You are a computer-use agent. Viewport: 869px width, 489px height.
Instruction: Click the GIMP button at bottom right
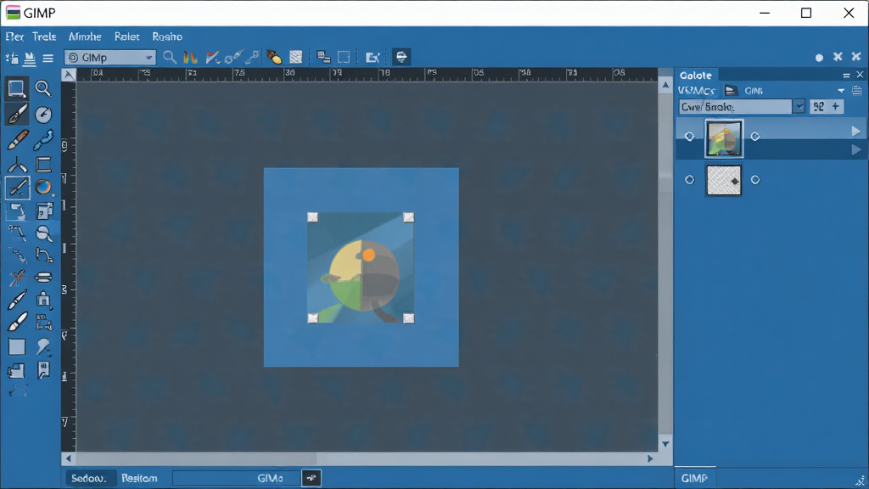[694, 478]
